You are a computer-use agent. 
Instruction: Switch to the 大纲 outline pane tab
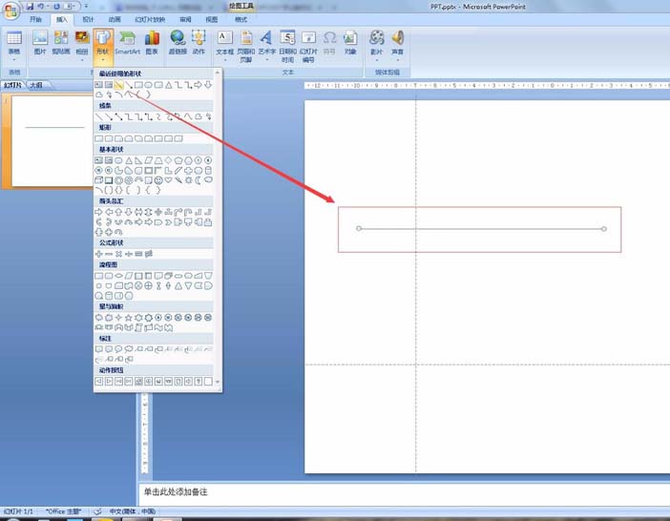(x=35, y=84)
